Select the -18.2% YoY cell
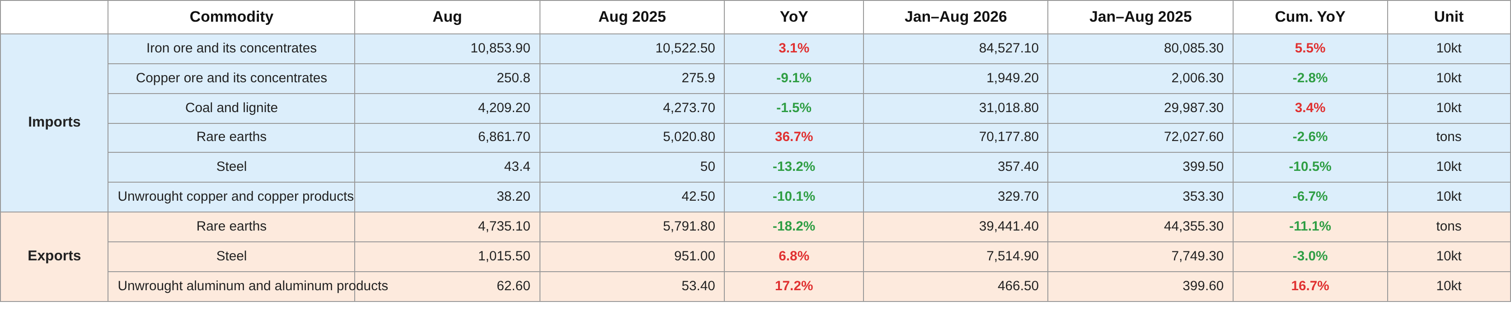 pyautogui.click(x=793, y=227)
